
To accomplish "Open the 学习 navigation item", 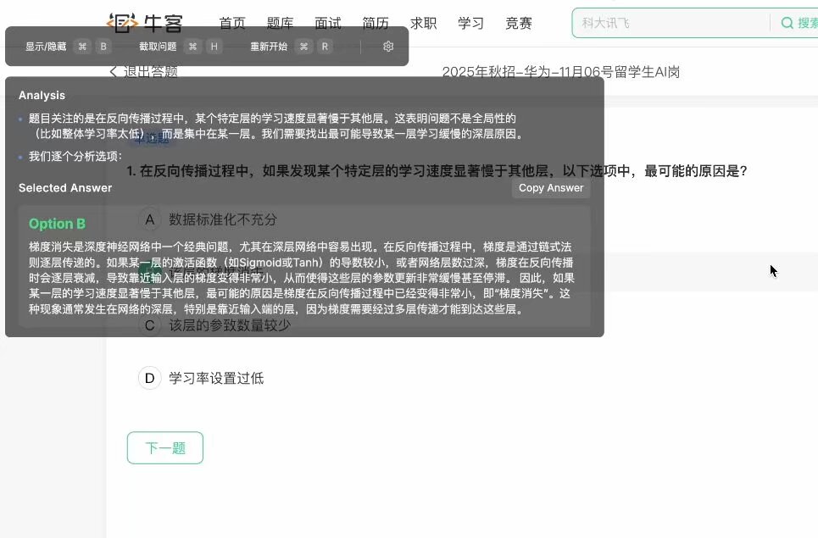I will (471, 24).
